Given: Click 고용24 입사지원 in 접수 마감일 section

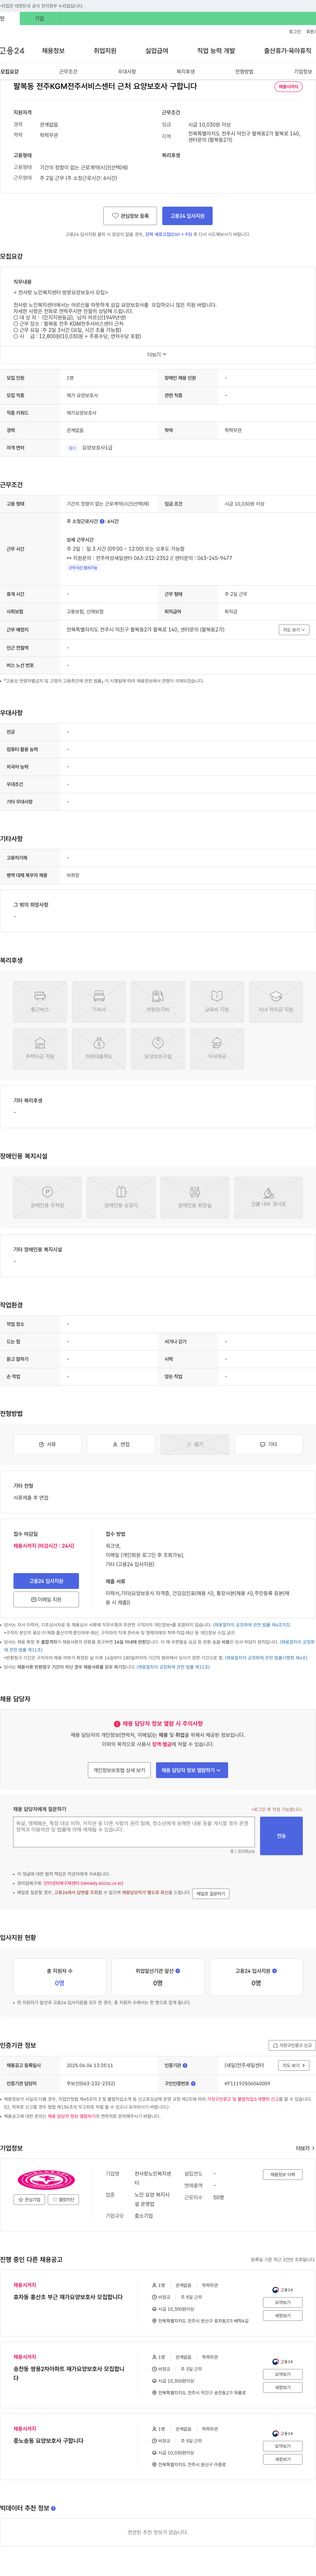Looking at the screenshot, I should (46, 1581).
